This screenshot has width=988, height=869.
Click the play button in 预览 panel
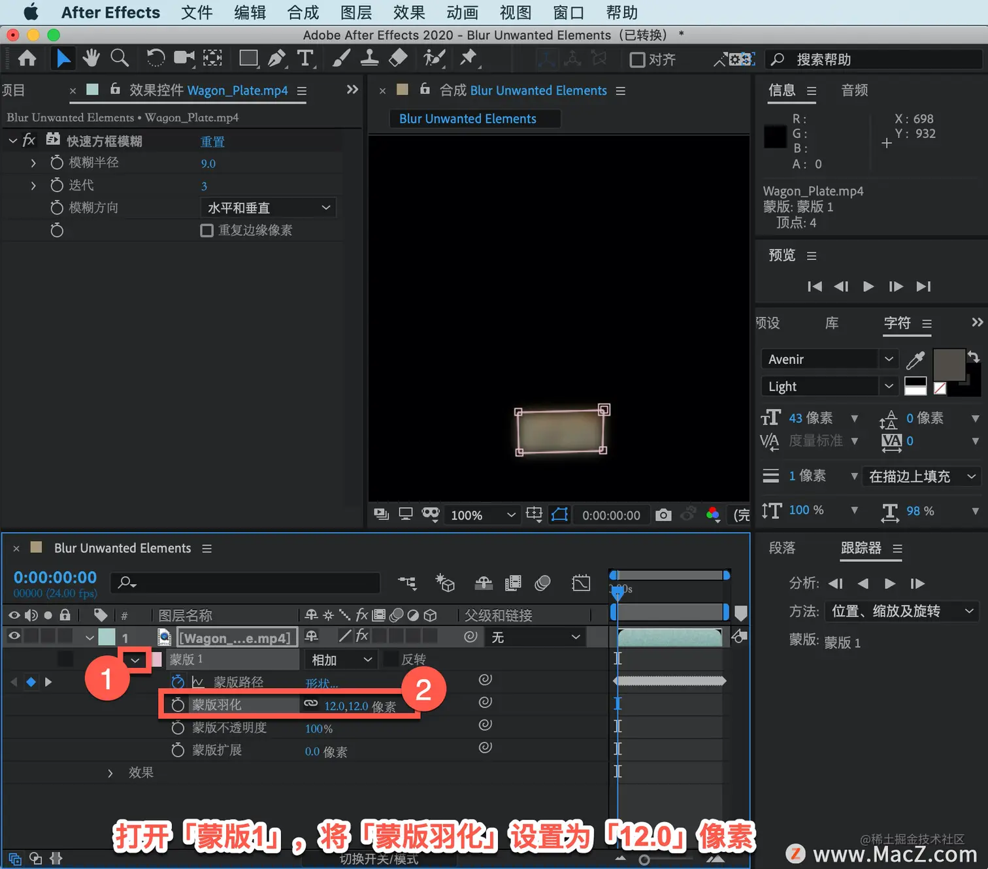click(868, 286)
